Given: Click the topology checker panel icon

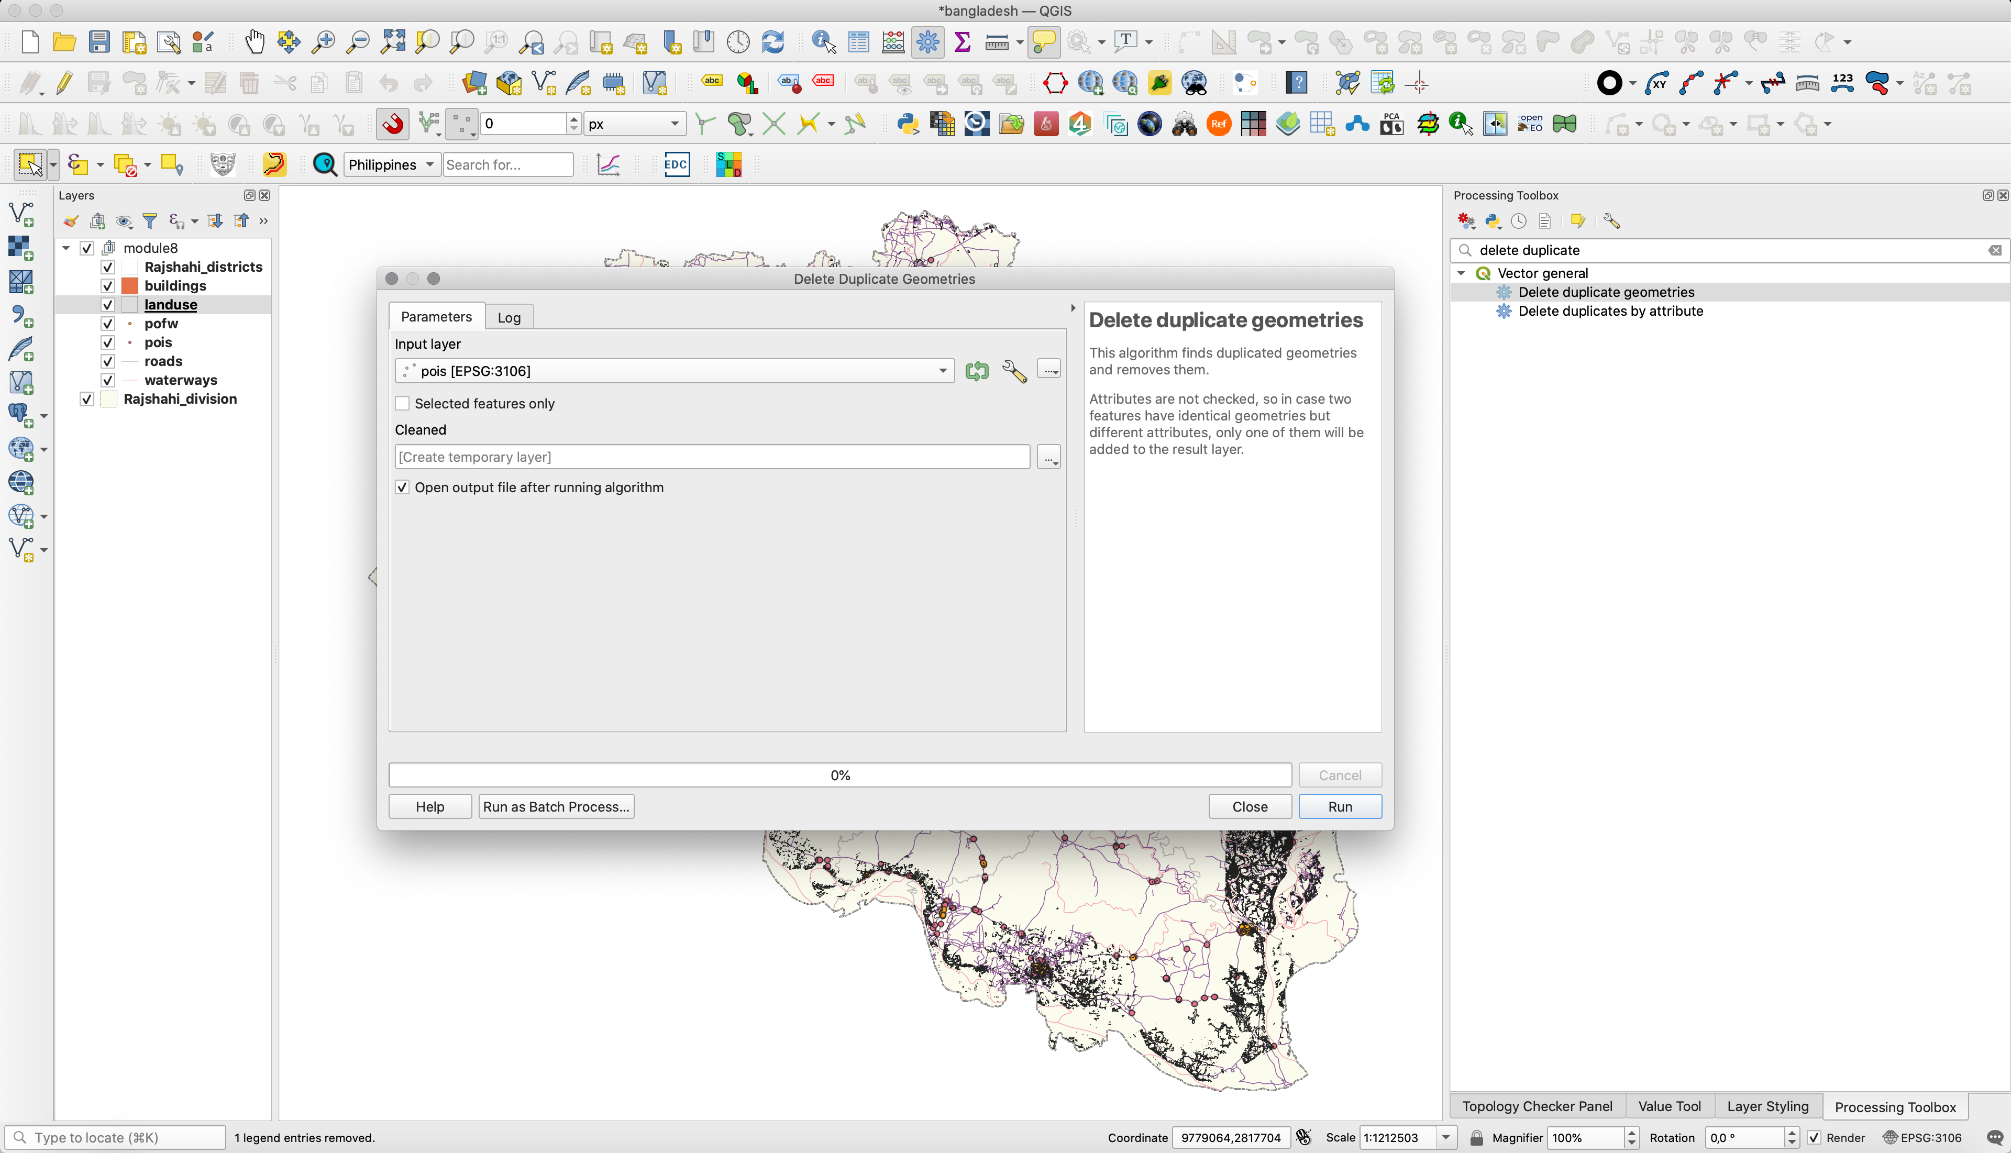Looking at the screenshot, I should coord(1537,1106).
